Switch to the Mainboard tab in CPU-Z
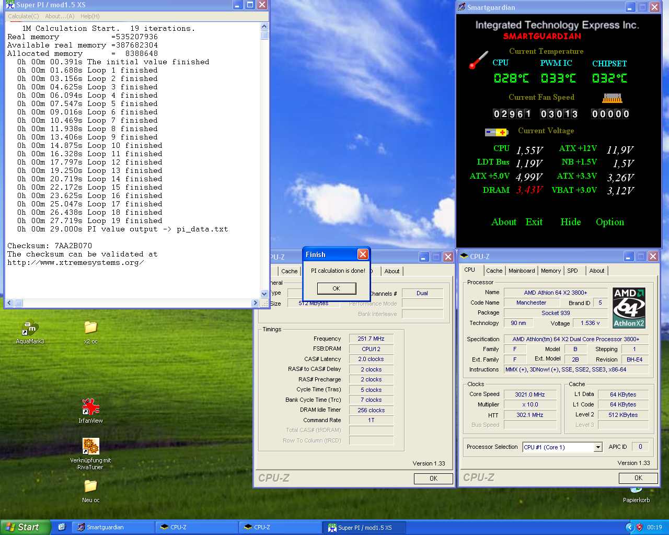This screenshot has width=669, height=535. click(522, 271)
